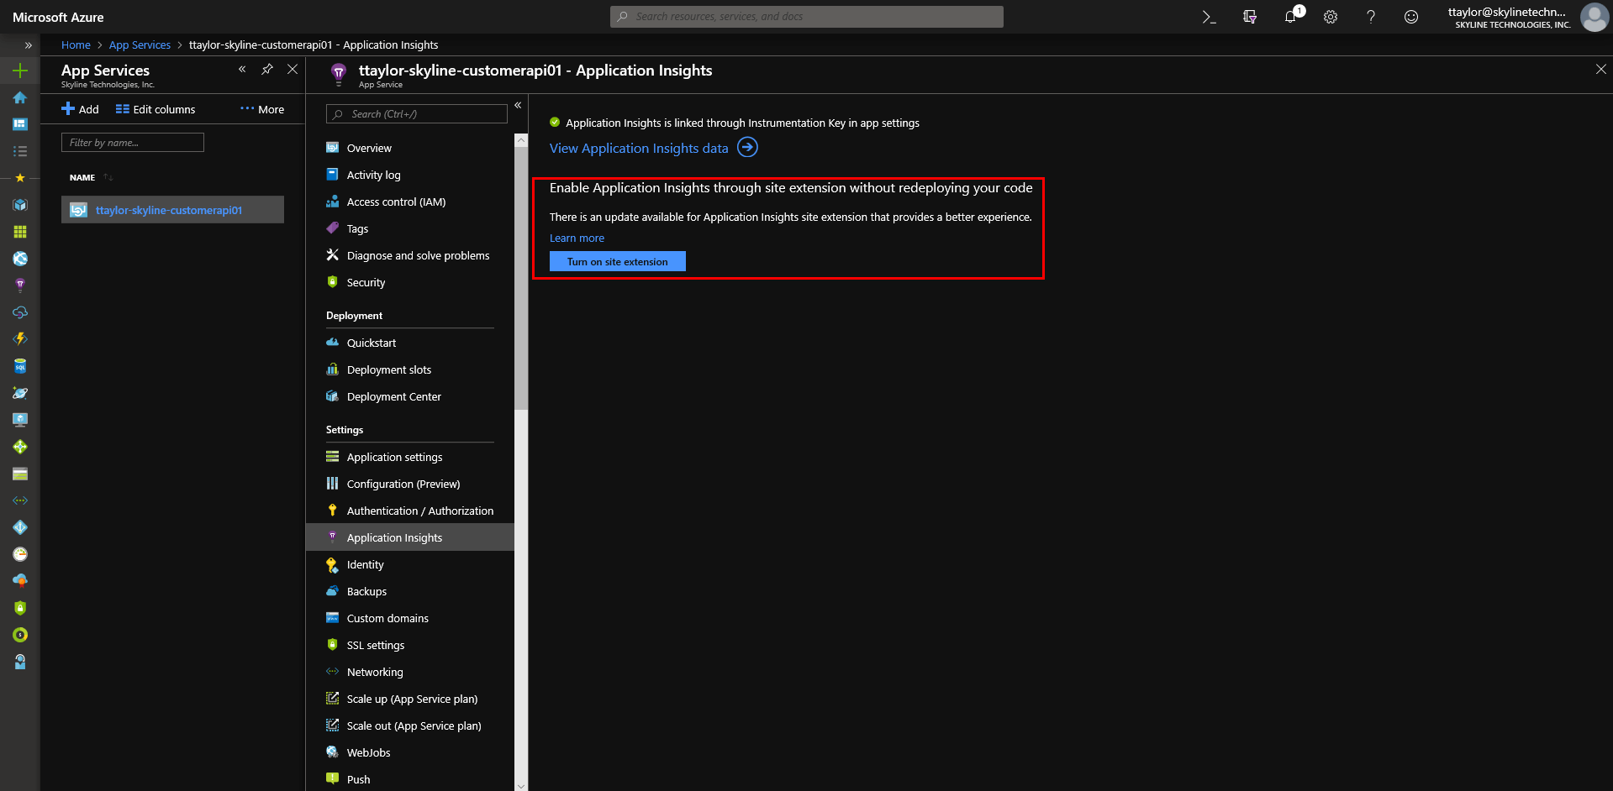
Task: Open Resource groups cube icon in sidebar
Action: [20, 205]
